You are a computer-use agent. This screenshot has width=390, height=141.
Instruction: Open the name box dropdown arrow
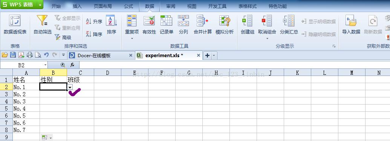coord(45,65)
